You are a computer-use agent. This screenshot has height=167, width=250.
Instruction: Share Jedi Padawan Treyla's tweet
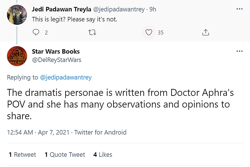tap(205, 33)
